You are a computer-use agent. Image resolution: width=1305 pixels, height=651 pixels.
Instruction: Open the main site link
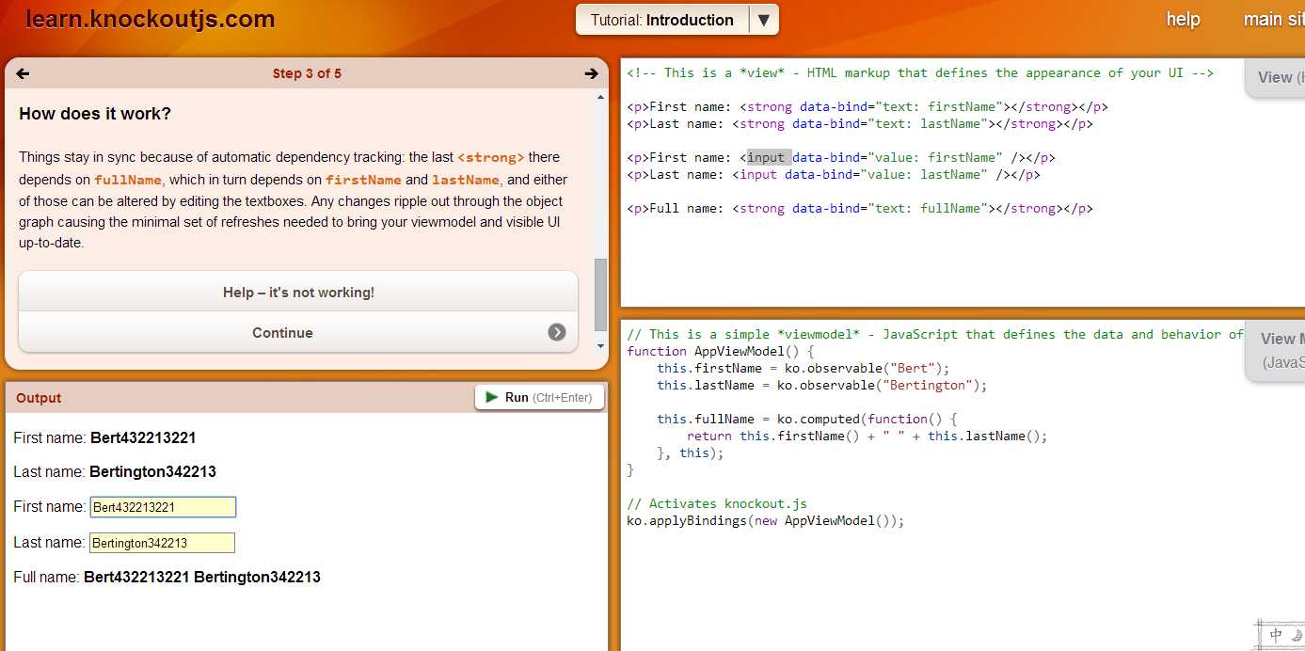[1274, 19]
